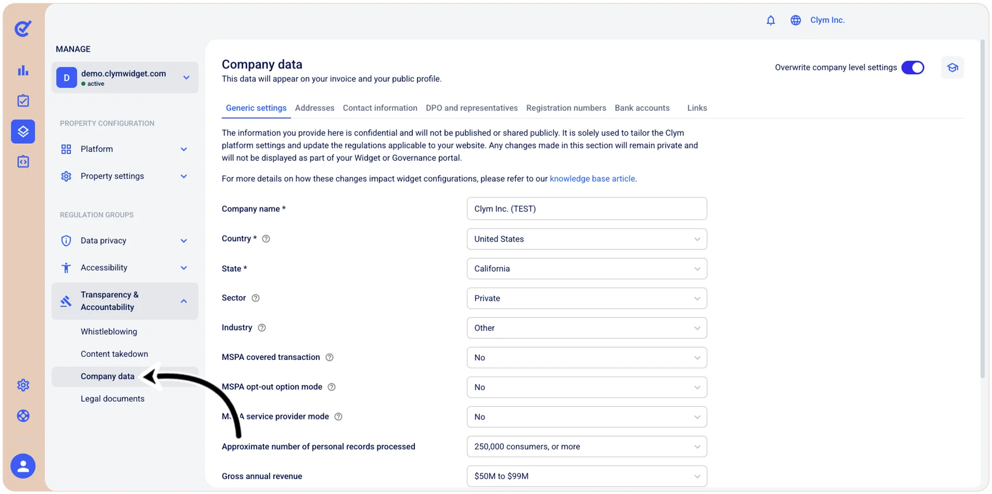Expand Data privacy group
Screen dimensions: 992x494
tap(125, 241)
